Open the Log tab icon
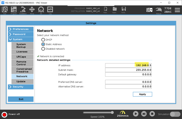 click(50, 10)
